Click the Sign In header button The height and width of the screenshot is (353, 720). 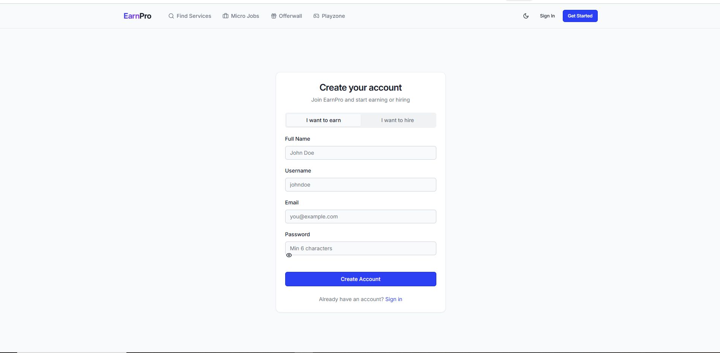pyautogui.click(x=547, y=16)
